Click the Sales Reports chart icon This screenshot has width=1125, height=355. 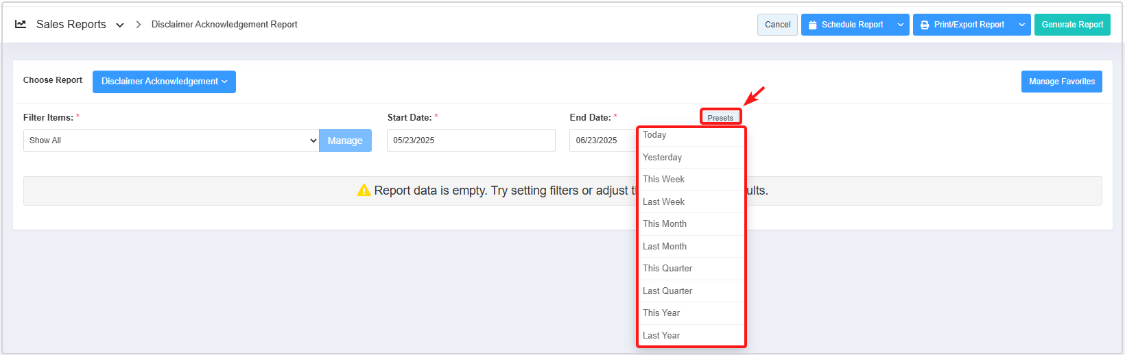[21, 24]
